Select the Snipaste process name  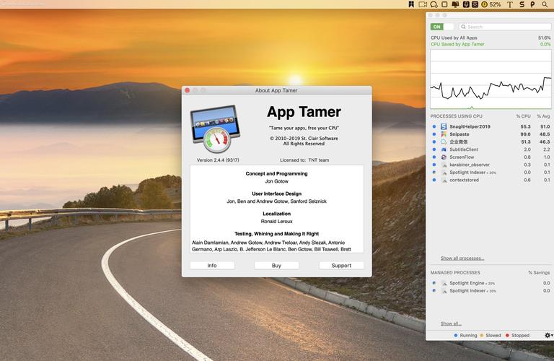[460, 134]
